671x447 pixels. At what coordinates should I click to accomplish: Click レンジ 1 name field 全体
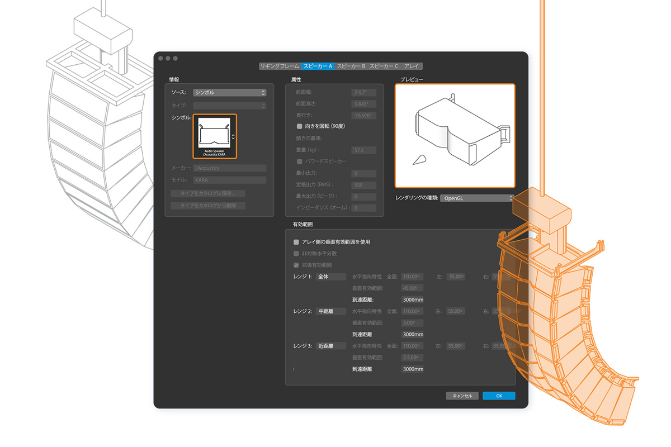click(330, 277)
